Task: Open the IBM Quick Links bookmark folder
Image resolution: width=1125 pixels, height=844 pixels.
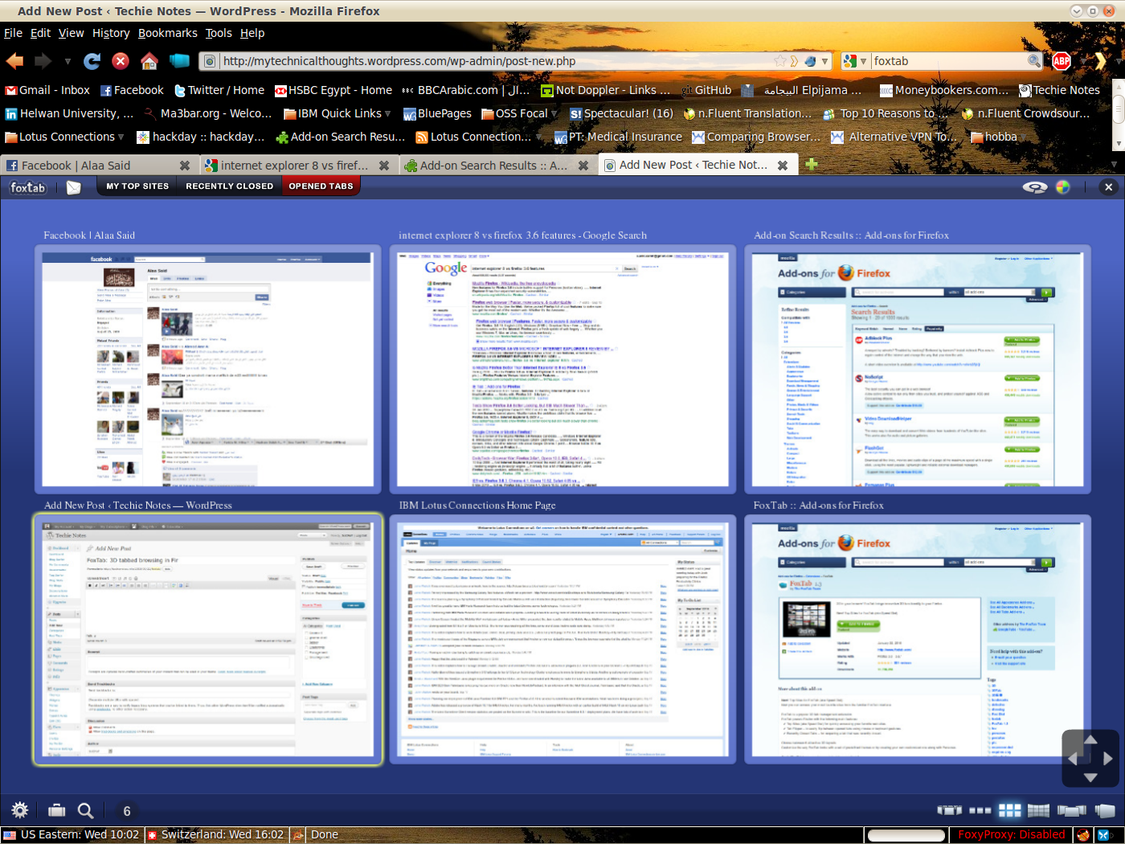Action: pyautogui.click(x=337, y=113)
